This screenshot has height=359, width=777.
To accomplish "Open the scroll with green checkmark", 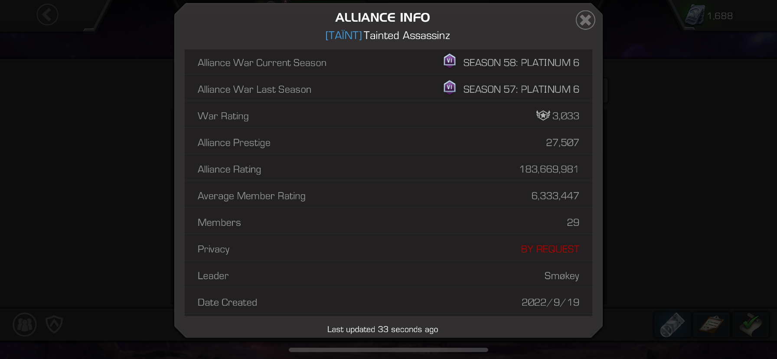I will 751,324.
